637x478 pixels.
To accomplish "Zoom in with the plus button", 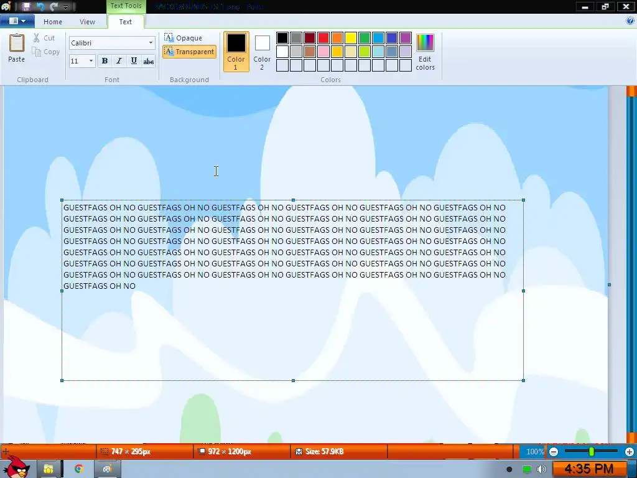I will 630,452.
